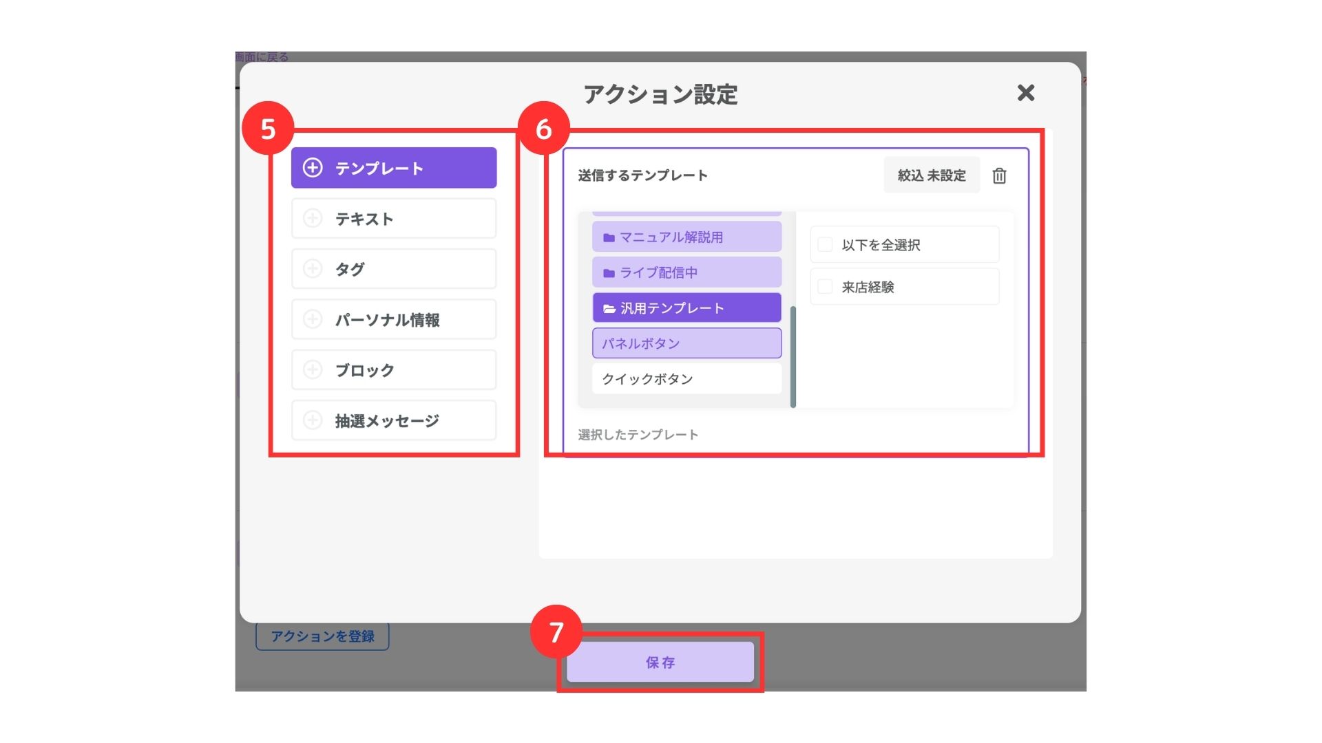Click the plus icon beside 抽選メッセージ
This screenshot has height=743, width=1322.
click(x=313, y=420)
